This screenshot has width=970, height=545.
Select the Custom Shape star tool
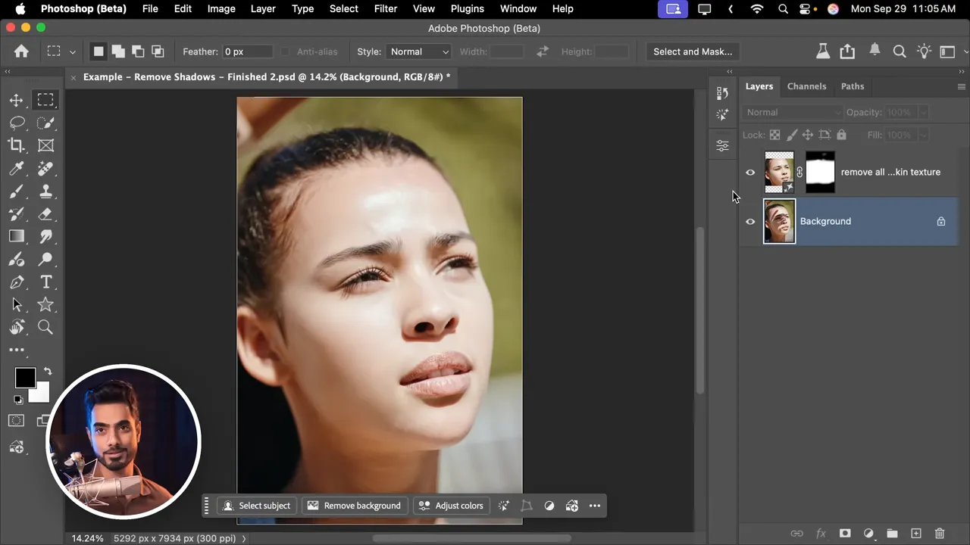click(45, 304)
